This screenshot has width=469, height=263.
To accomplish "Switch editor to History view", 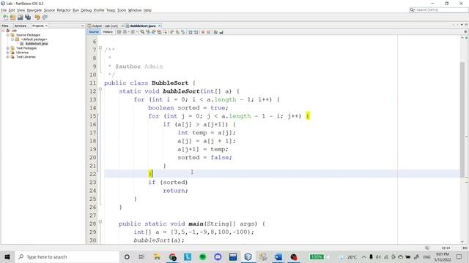I will click(108, 32).
